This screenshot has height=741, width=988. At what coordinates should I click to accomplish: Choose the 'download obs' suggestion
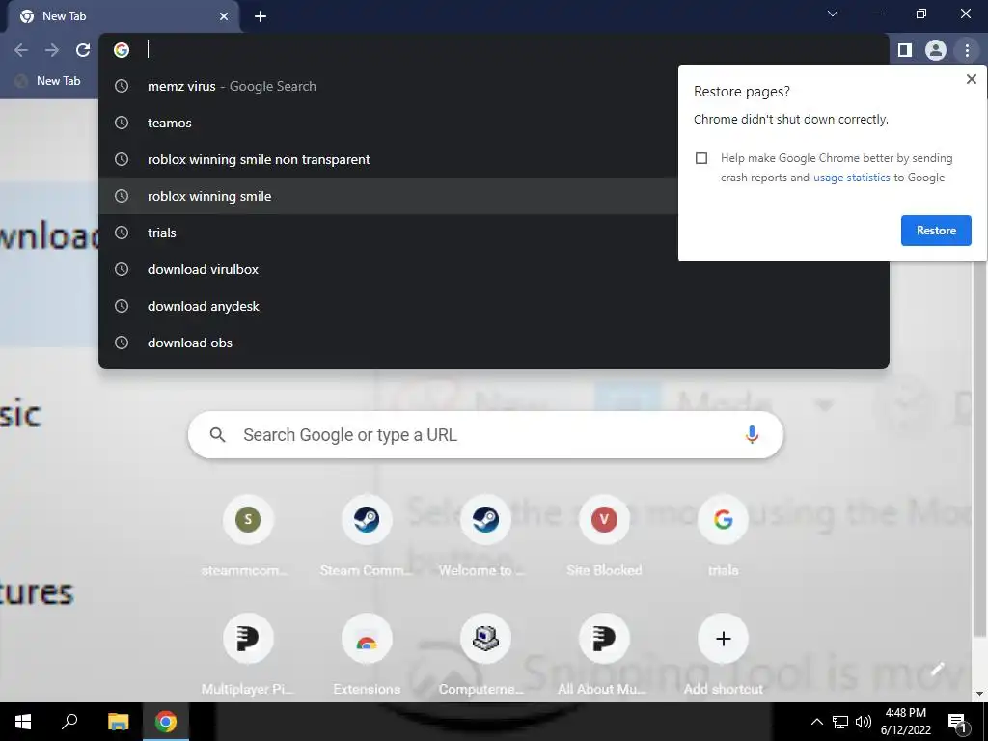[x=494, y=343]
